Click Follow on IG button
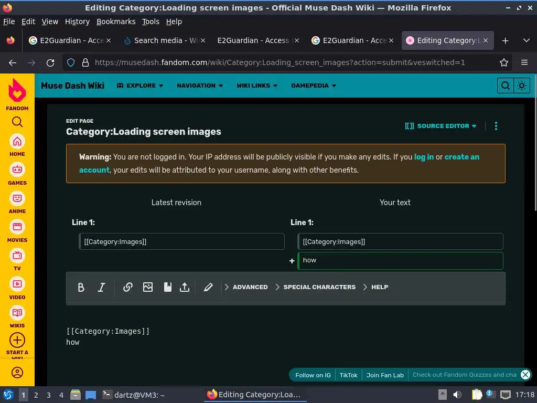Viewport: 537px width, 403px height. click(313, 375)
